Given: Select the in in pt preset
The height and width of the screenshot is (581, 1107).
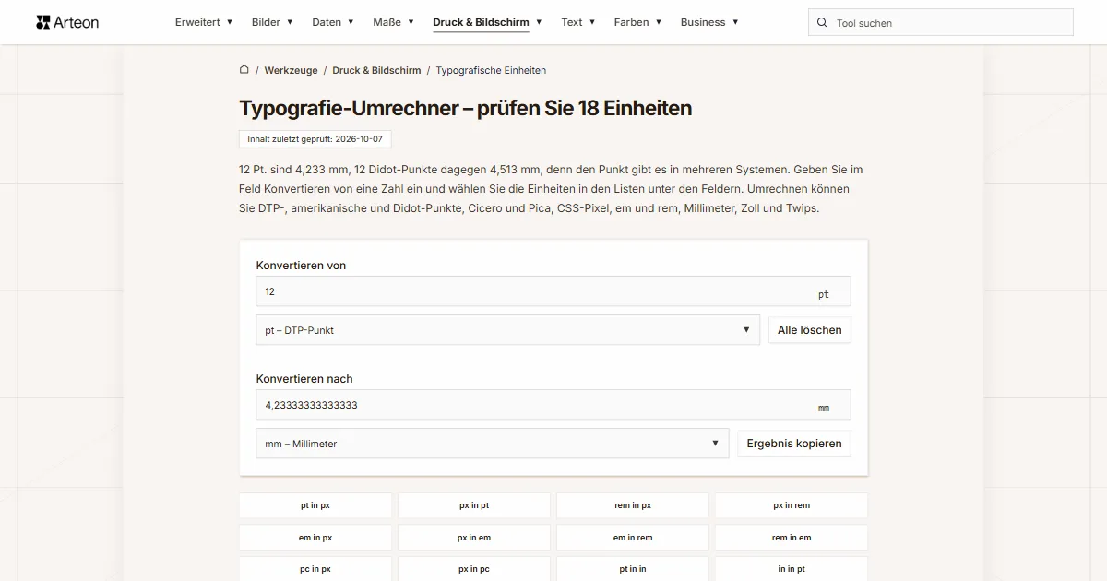Looking at the screenshot, I should click(x=792, y=569).
